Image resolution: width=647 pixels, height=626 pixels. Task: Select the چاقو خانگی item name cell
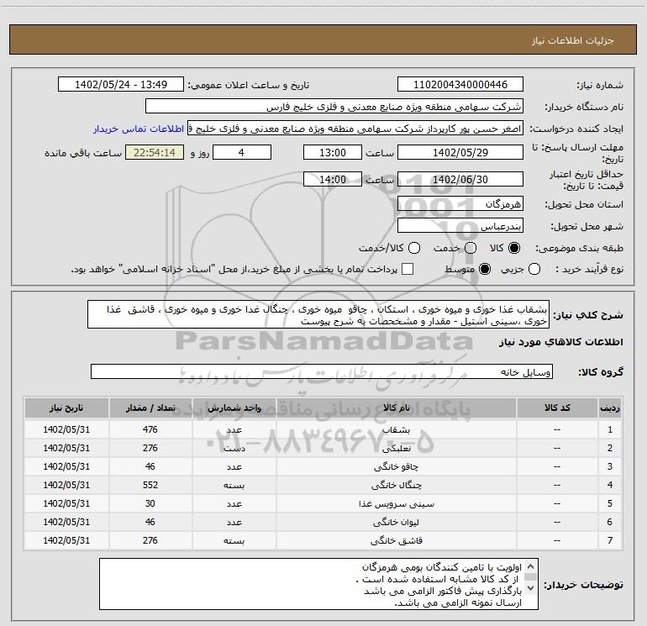tap(396, 466)
